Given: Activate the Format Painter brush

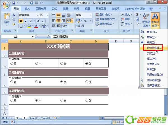Looking at the screenshot, I should click(x=14, y=24).
